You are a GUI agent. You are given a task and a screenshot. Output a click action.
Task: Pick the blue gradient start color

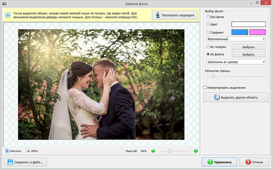tap(240, 32)
